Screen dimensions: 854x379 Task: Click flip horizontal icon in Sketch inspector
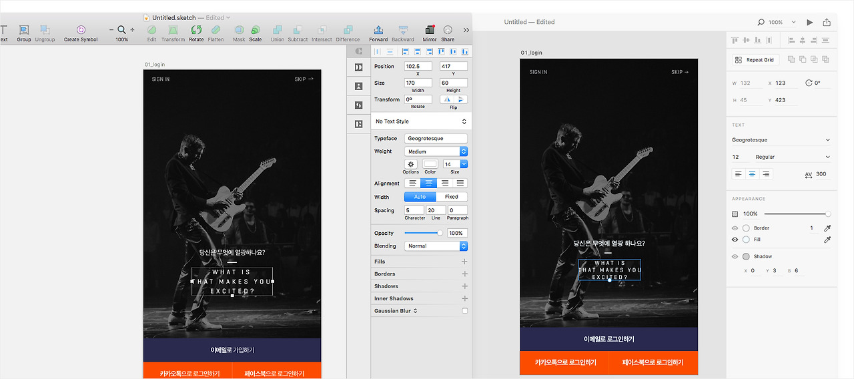click(x=447, y=99)
